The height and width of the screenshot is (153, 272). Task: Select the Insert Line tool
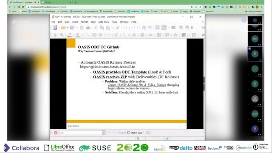pos(88,35)
